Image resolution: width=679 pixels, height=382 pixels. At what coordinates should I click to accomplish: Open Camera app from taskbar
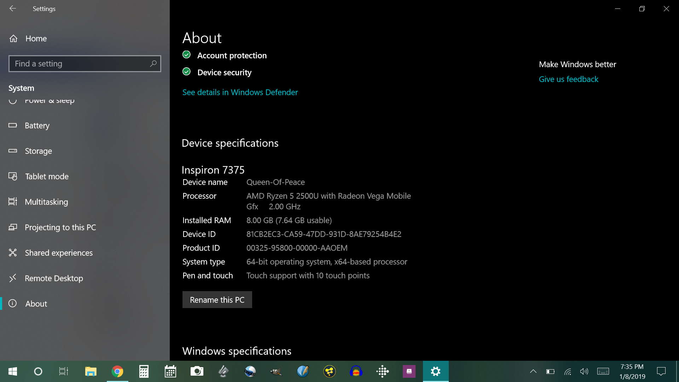197,371
